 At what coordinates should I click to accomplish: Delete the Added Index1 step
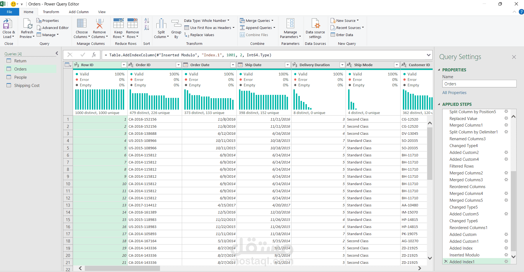click(x=446, y=262)
